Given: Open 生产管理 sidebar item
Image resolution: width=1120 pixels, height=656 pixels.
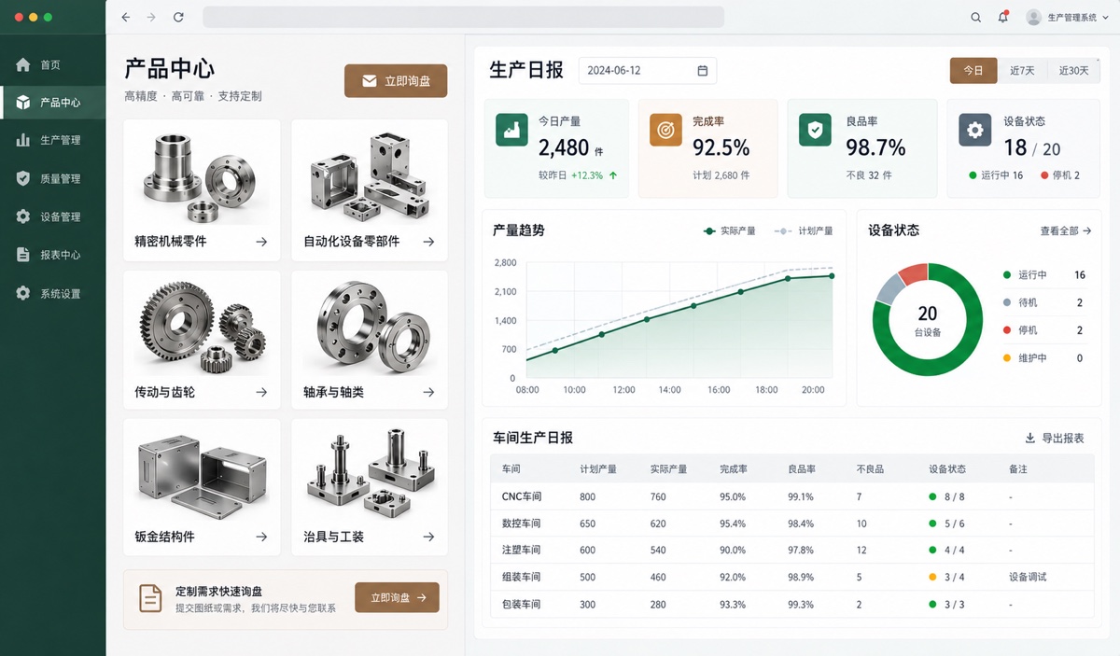Looking at the screenshot, I should point(52,140).
